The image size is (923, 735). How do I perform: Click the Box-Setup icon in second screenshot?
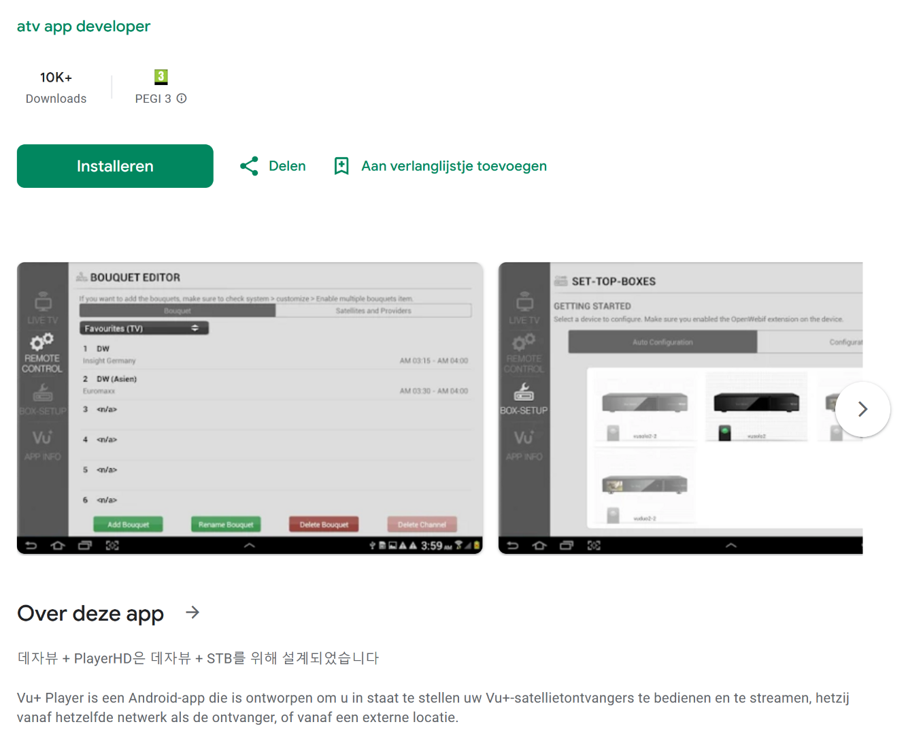click(524, 392)
